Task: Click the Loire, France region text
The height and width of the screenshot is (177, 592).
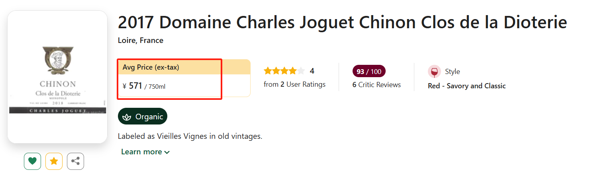Action: (141, 41)
